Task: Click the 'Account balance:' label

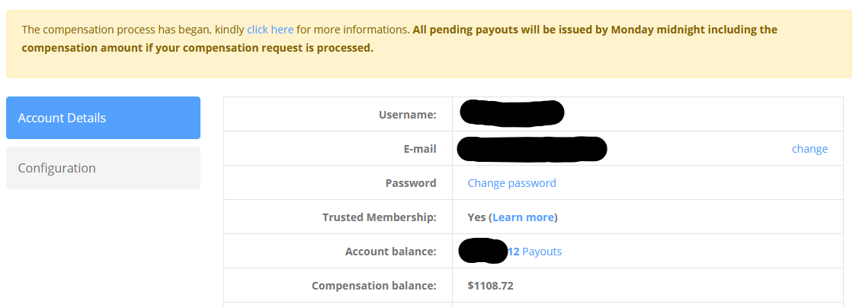Action: tap(390, 252)
